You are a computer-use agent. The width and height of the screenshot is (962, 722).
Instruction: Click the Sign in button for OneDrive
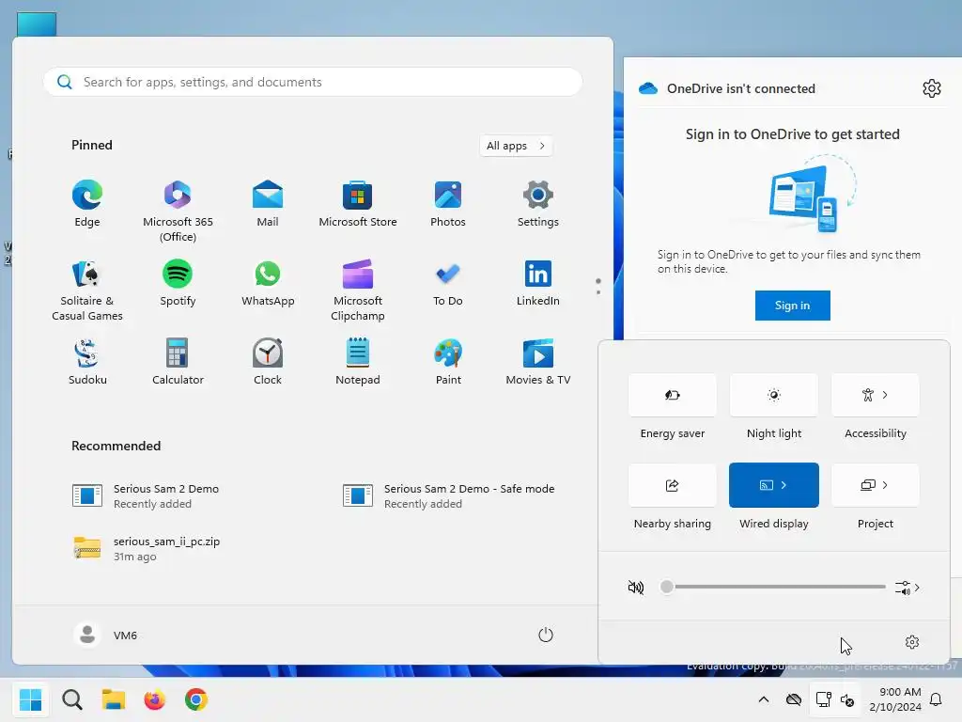click(x=792, y=306)
